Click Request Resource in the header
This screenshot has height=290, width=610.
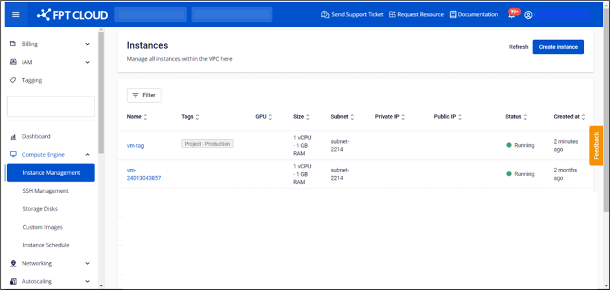click(416, 14)
